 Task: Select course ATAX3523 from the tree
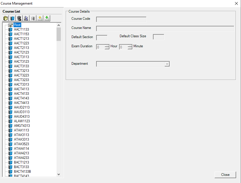pos(22,144)
